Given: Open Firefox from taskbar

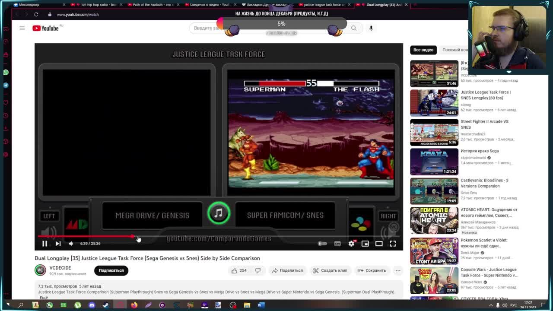Looking at the screenshot, I should 134,305.
